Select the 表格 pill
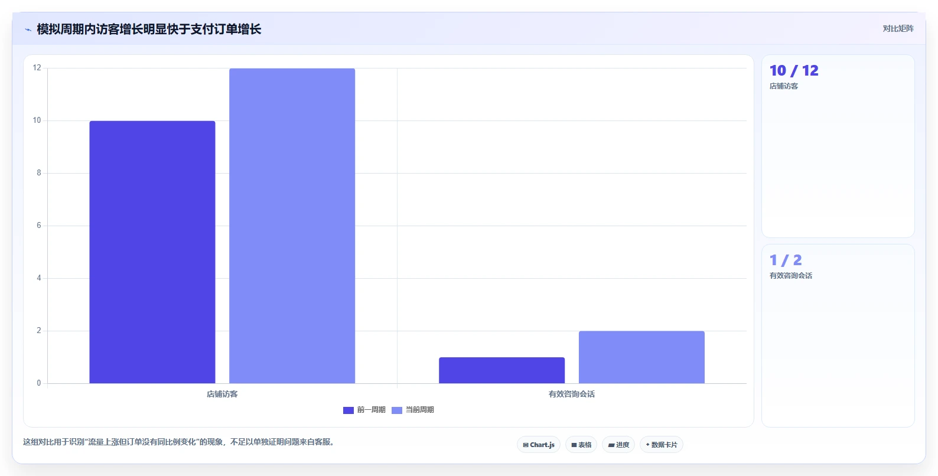The width and height of the screenshot is (938, 476). tap(581, 445)
